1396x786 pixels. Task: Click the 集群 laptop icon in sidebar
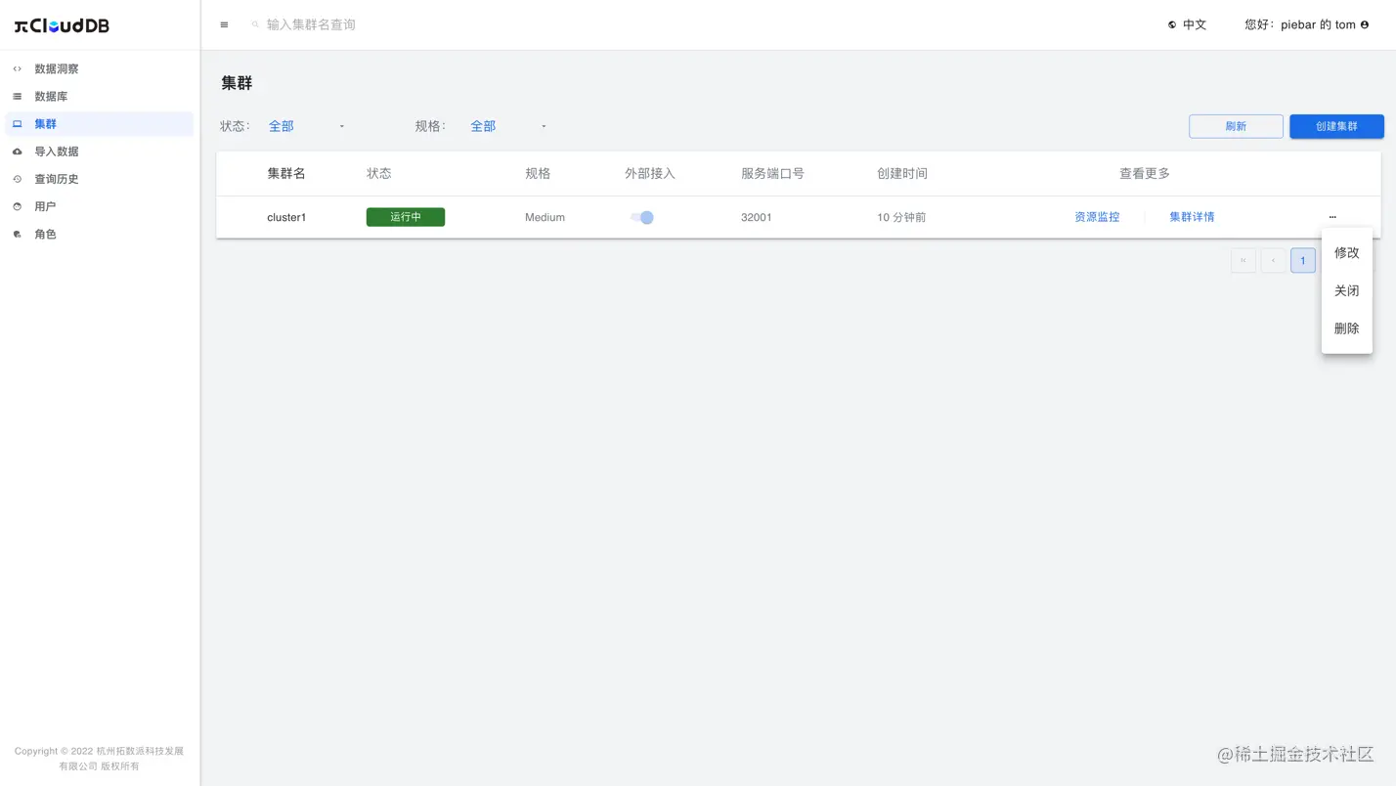pyautogui.click(x=17, y=124)
